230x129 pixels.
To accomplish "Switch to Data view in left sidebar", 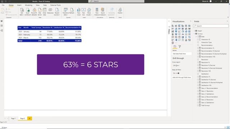I will (2, 26).
